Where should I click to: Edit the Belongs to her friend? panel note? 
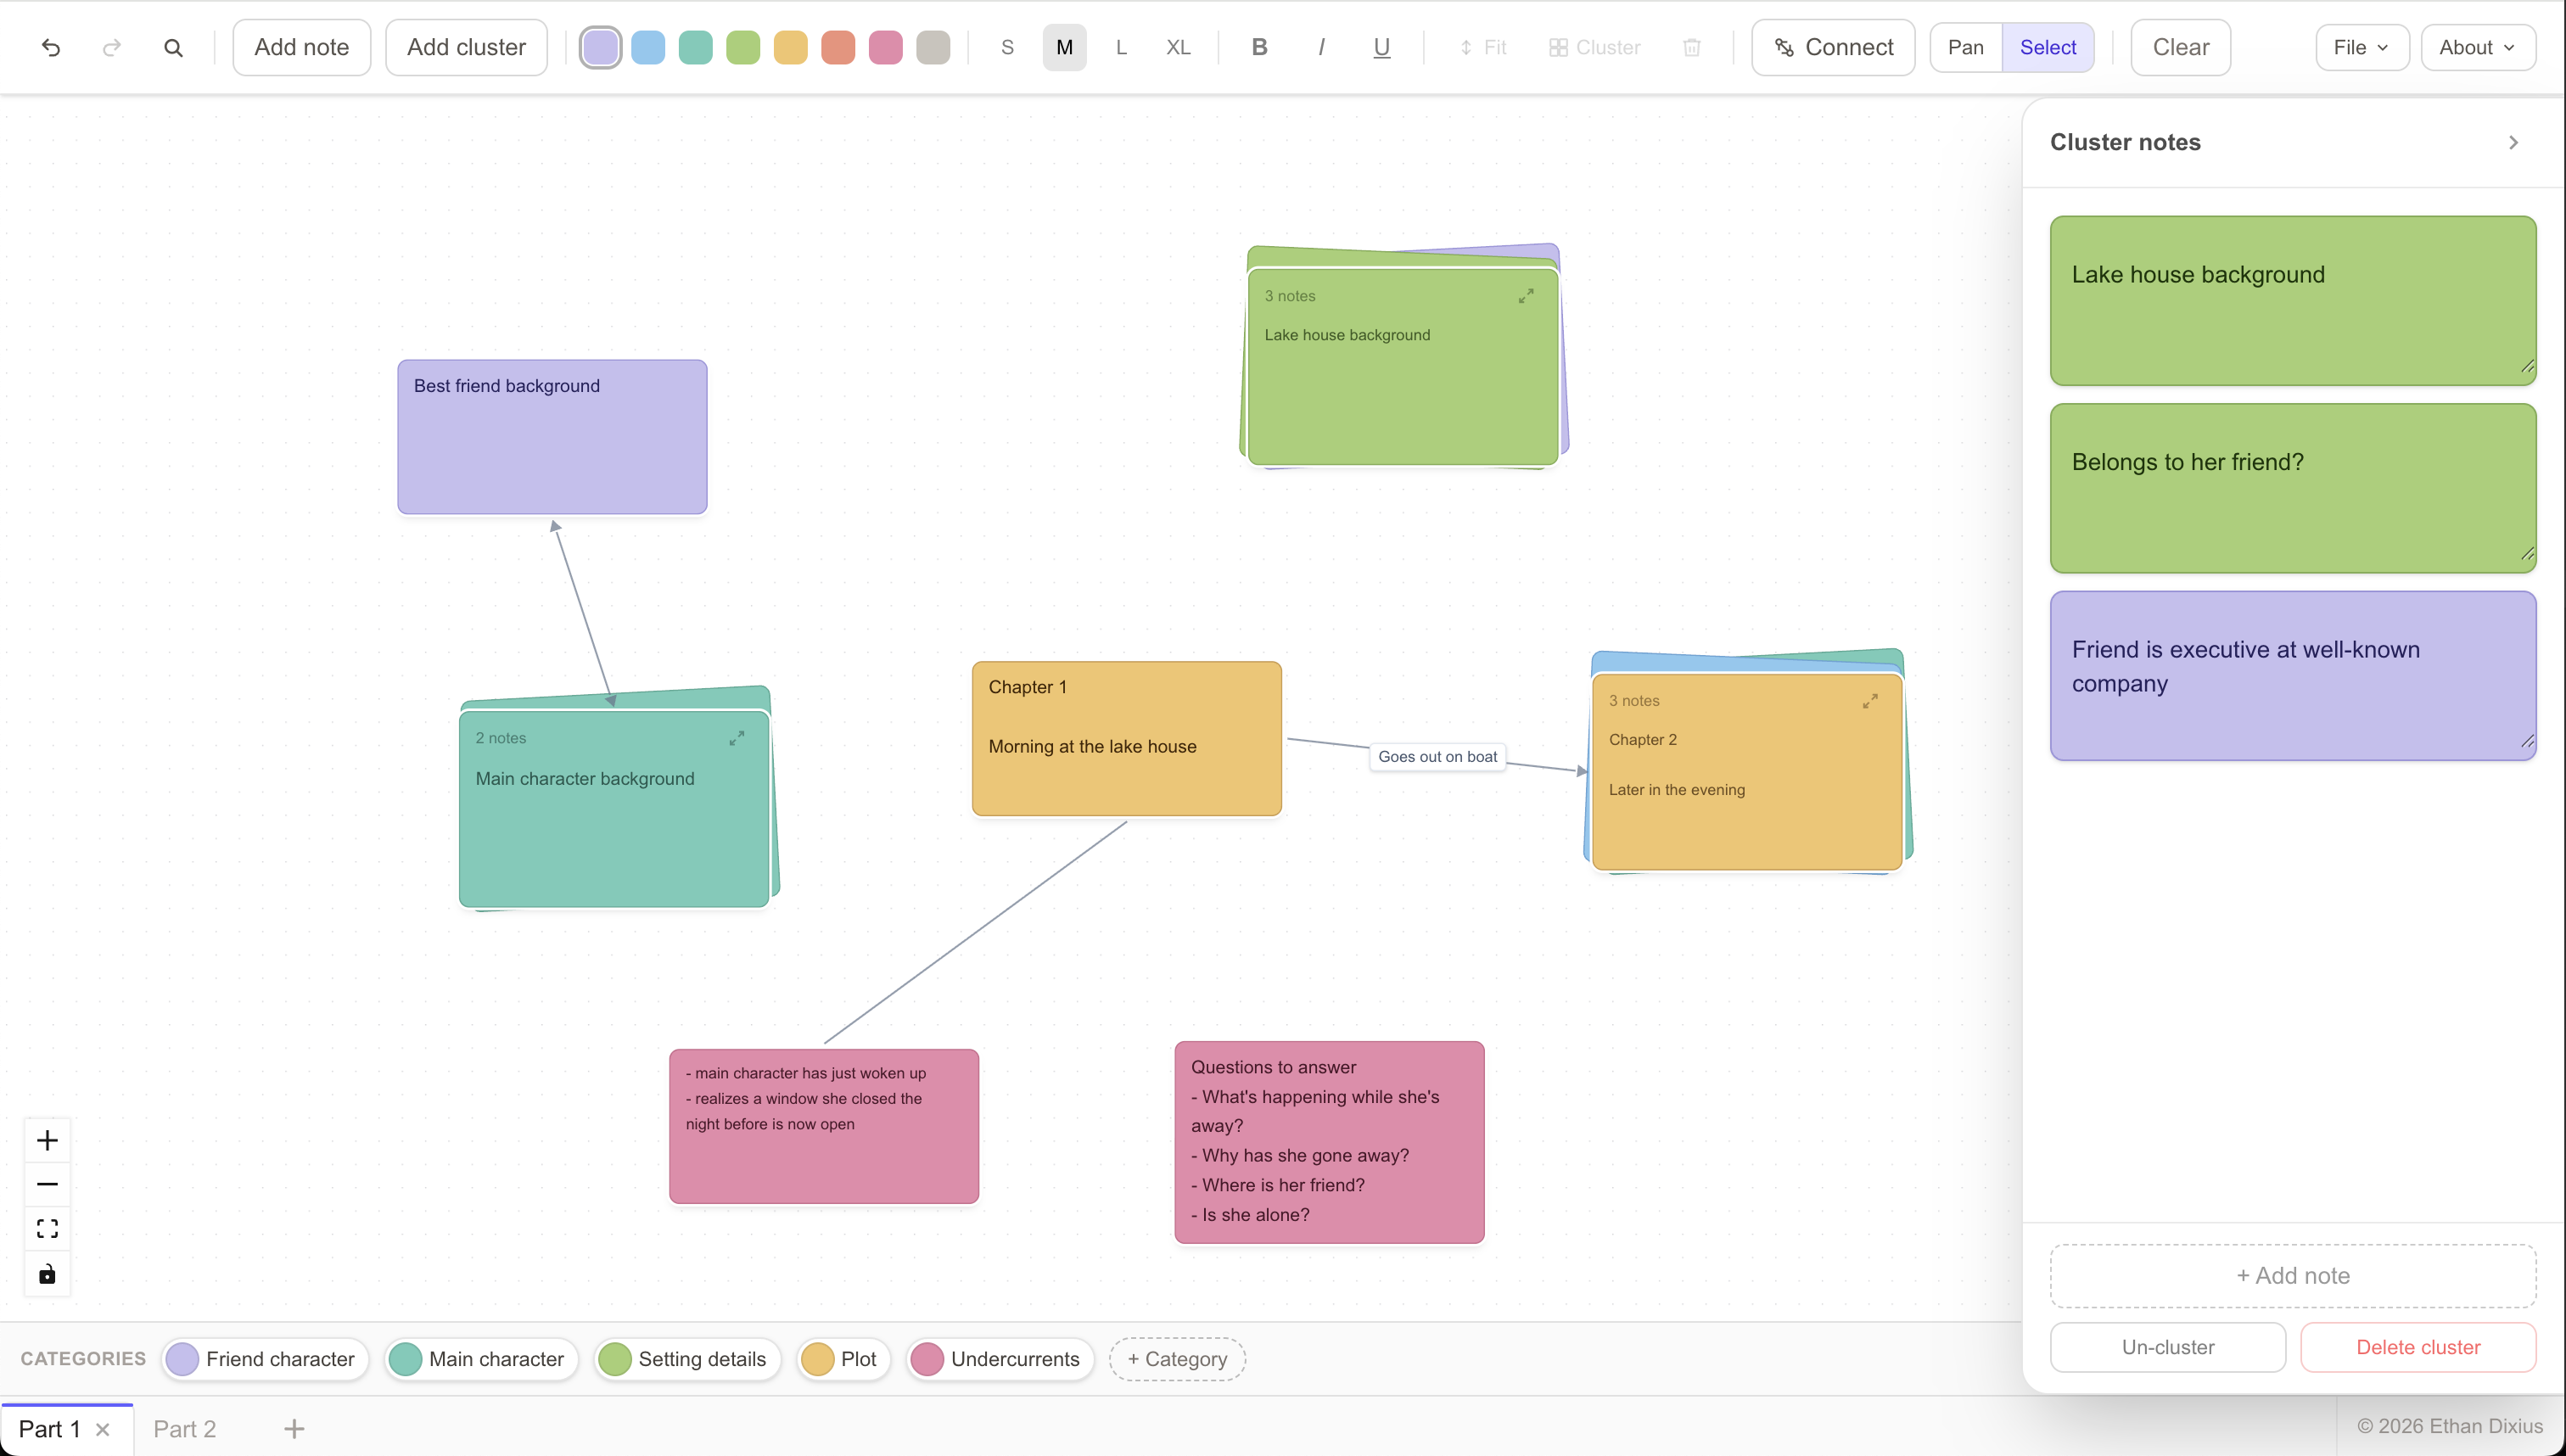point(2293,488)
